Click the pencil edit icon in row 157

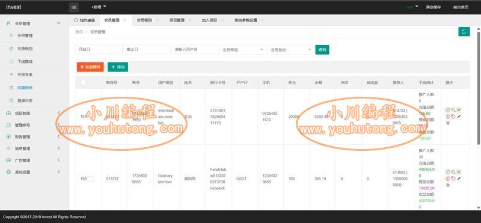(459, 117)
